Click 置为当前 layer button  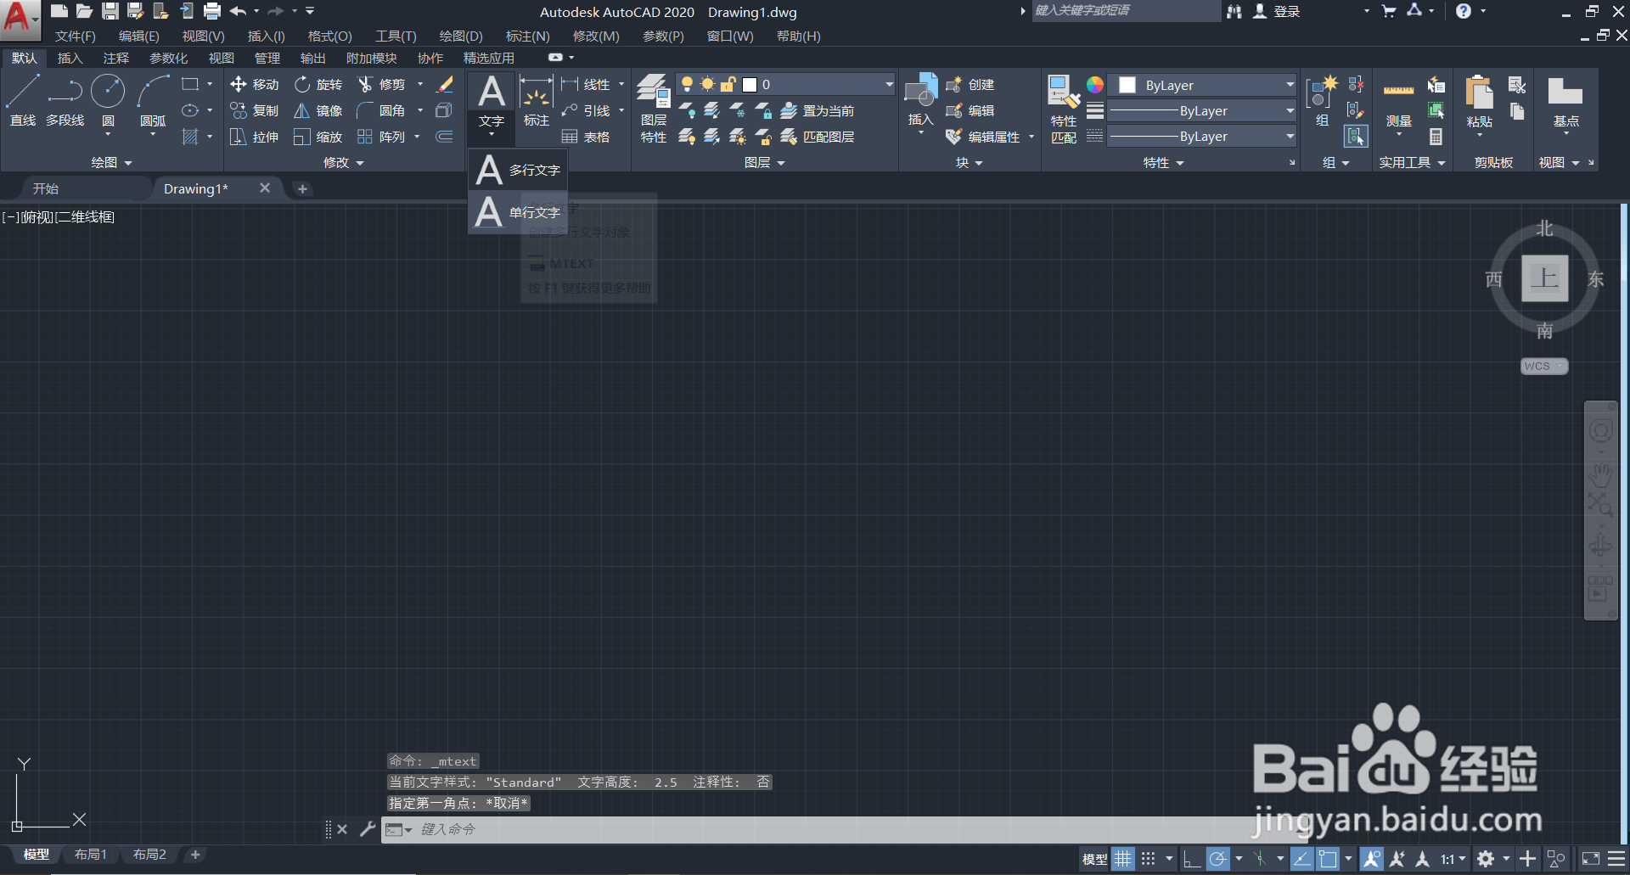pos(818,111)
